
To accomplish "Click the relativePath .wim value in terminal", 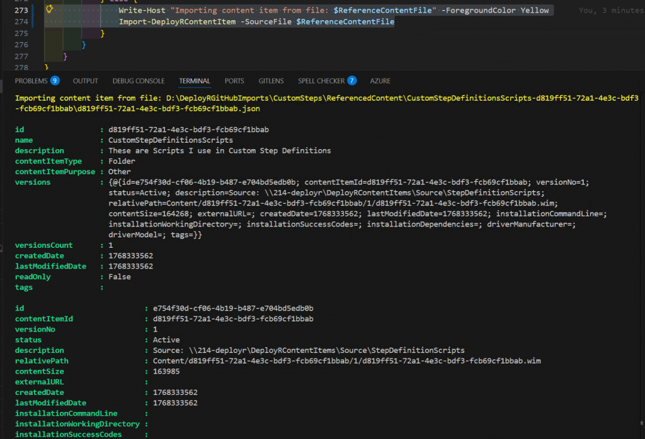I will (x=346, y=361).
